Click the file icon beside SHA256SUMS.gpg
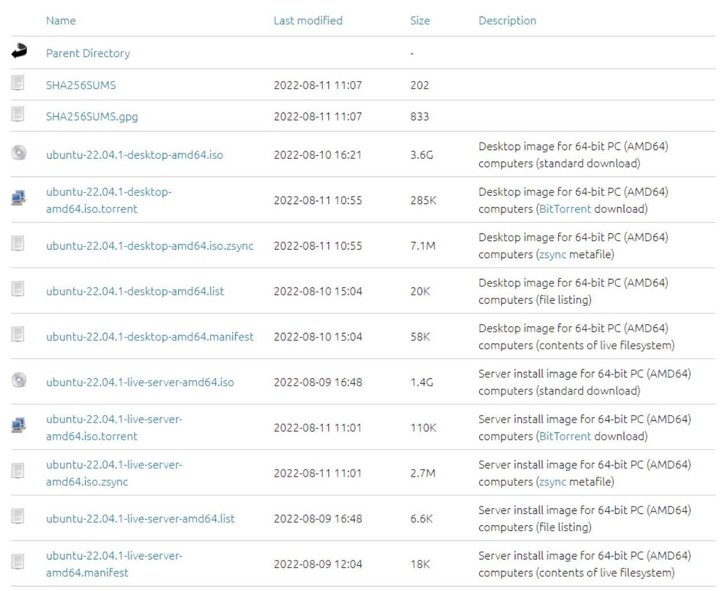 coord(18,114)
